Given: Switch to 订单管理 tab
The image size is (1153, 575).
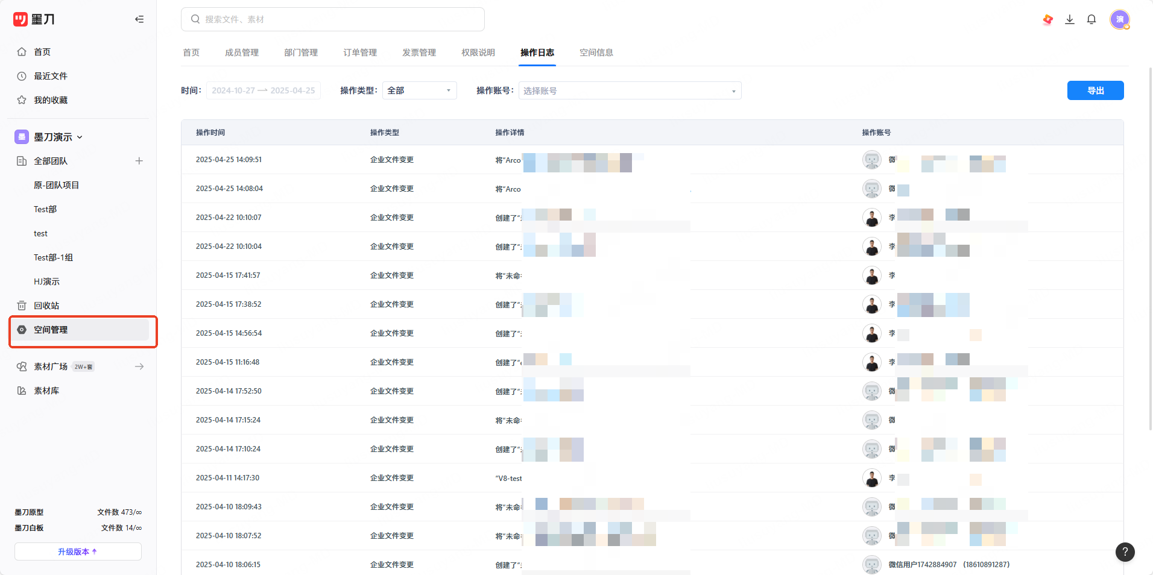Looking at the screenshot, I should (360, 52).
